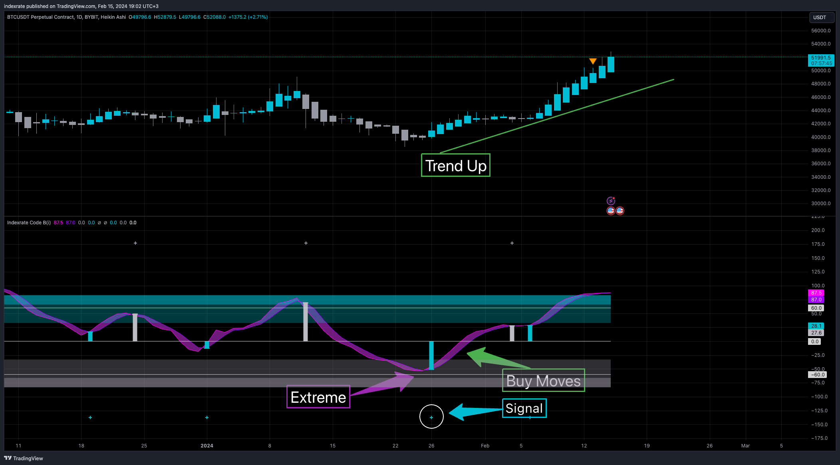This screenshot has width=840, height=465.
Task: Click the high value H52879.5 in header
Action: [165, 17]
